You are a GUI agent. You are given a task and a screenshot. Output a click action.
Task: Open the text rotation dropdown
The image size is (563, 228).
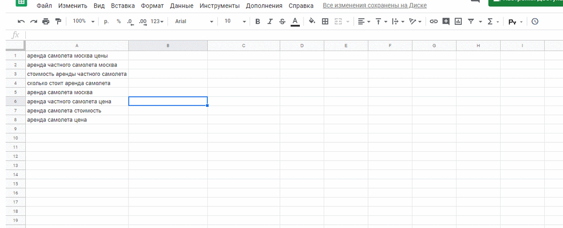coord(415,22)
